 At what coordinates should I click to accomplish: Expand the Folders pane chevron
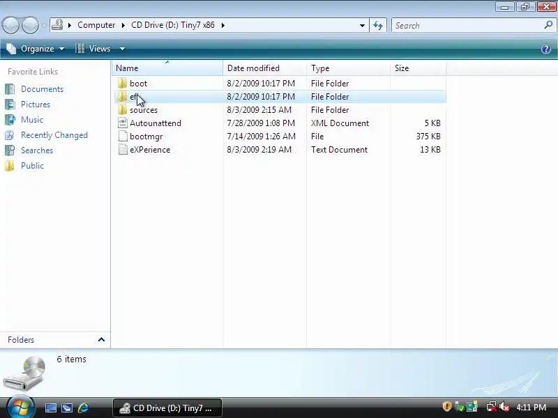click(101, 339)
